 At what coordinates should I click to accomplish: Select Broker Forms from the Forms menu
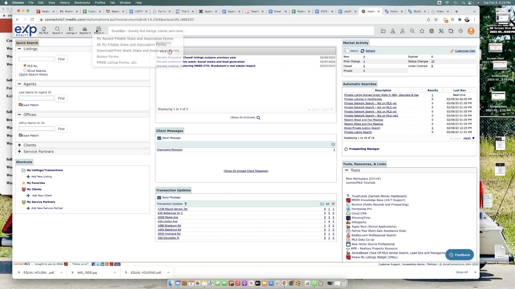[x=108, y=56]
